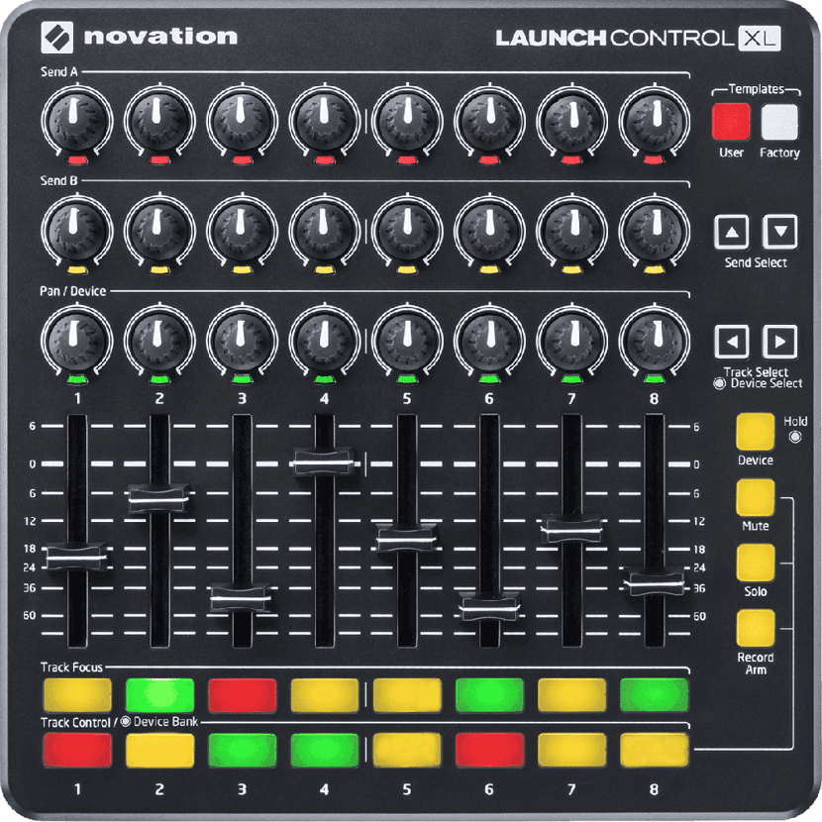The width and height of the screenshot is (822, 822).
Task: Click the Send Select down arrow button
Action: (780, 231)
